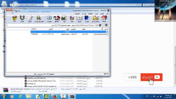
Task: Open the التعليمات (Help) menu
Action: [x=77, y=14]
